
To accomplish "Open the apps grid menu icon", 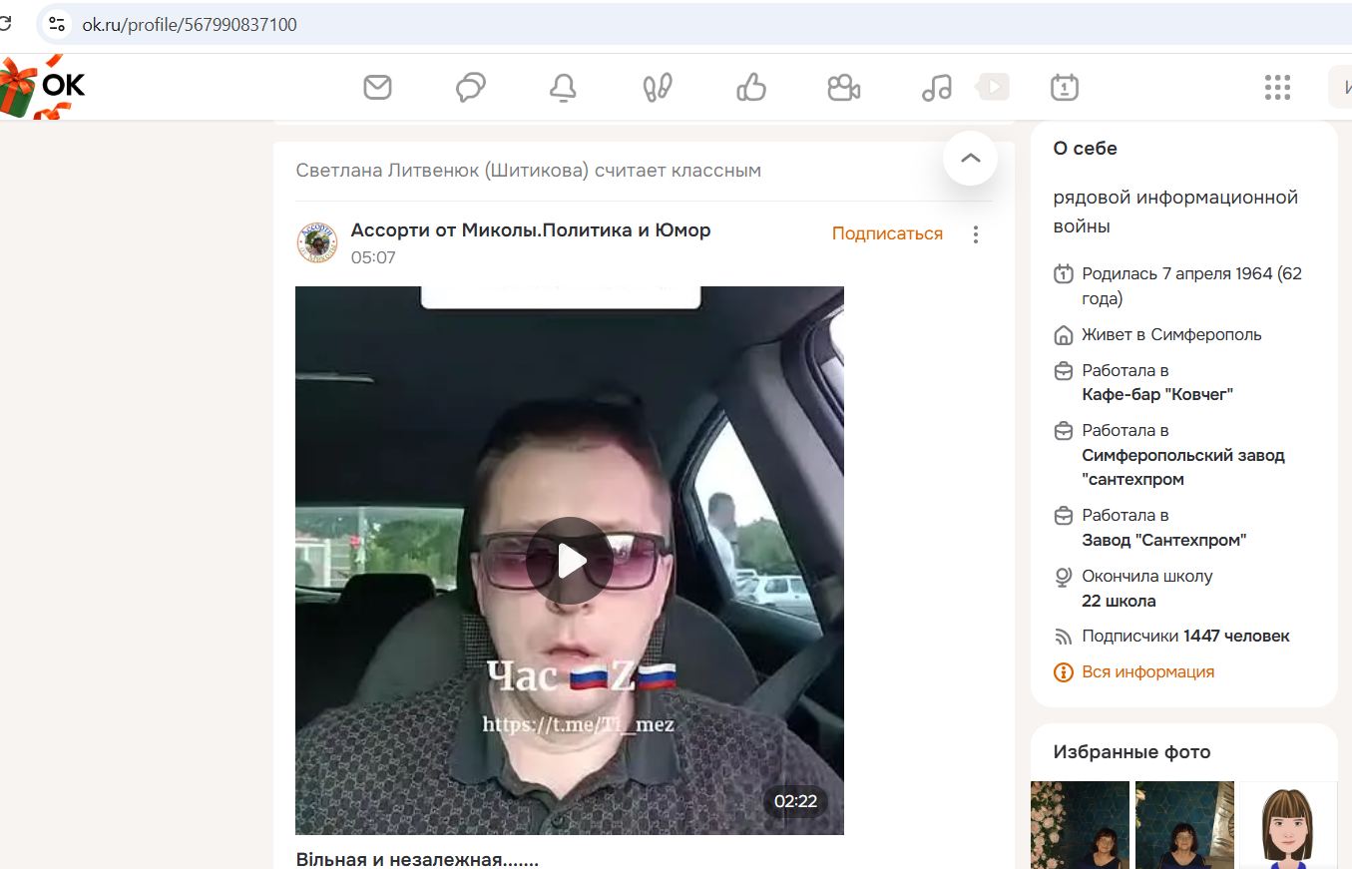I will click(x=1277, y=88).
